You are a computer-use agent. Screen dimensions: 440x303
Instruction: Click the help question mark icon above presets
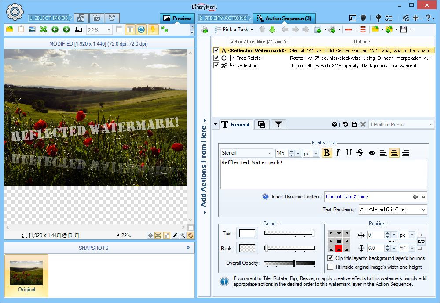[334, 125]
